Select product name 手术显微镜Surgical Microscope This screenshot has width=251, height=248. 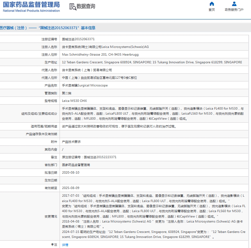85,85
